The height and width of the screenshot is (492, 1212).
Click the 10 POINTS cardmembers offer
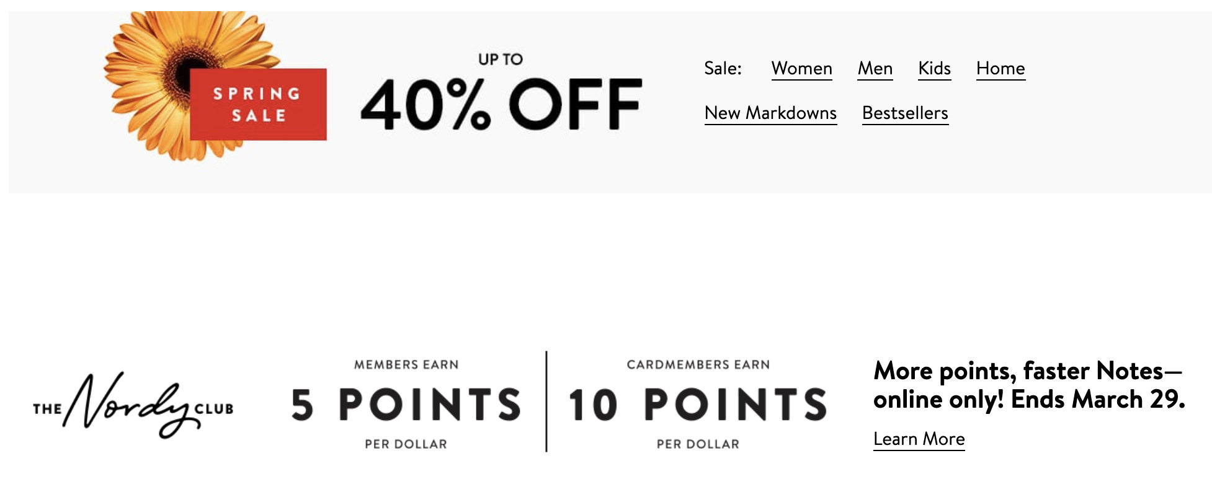click(698, 405)
